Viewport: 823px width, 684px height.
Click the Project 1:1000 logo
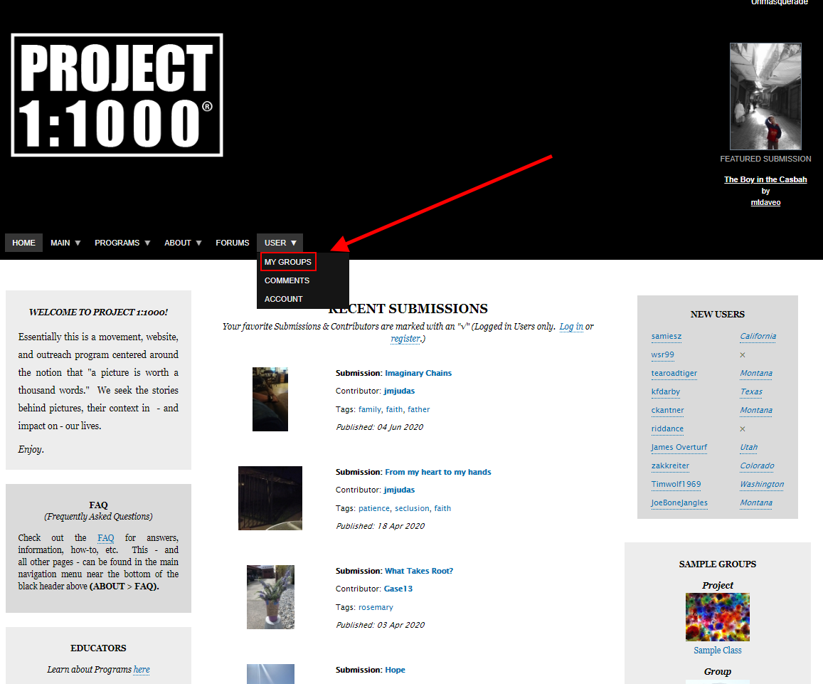[x=117, y=95]
